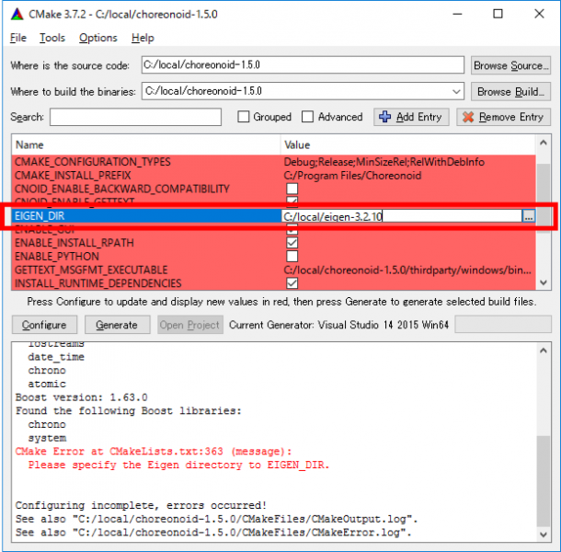This screenshot has width=561, height=552.
Task: Toggle the Advanced checkbox
Action: point(308,117)
